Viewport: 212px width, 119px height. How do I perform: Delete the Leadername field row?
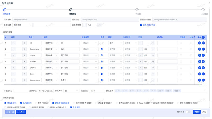[x=203, y=80]
